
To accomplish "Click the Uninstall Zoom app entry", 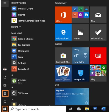I will (22, 9).
